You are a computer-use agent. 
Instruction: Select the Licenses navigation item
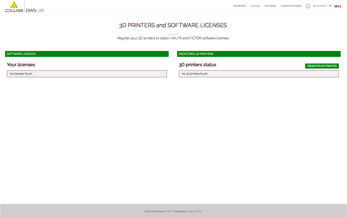point(255,6)
